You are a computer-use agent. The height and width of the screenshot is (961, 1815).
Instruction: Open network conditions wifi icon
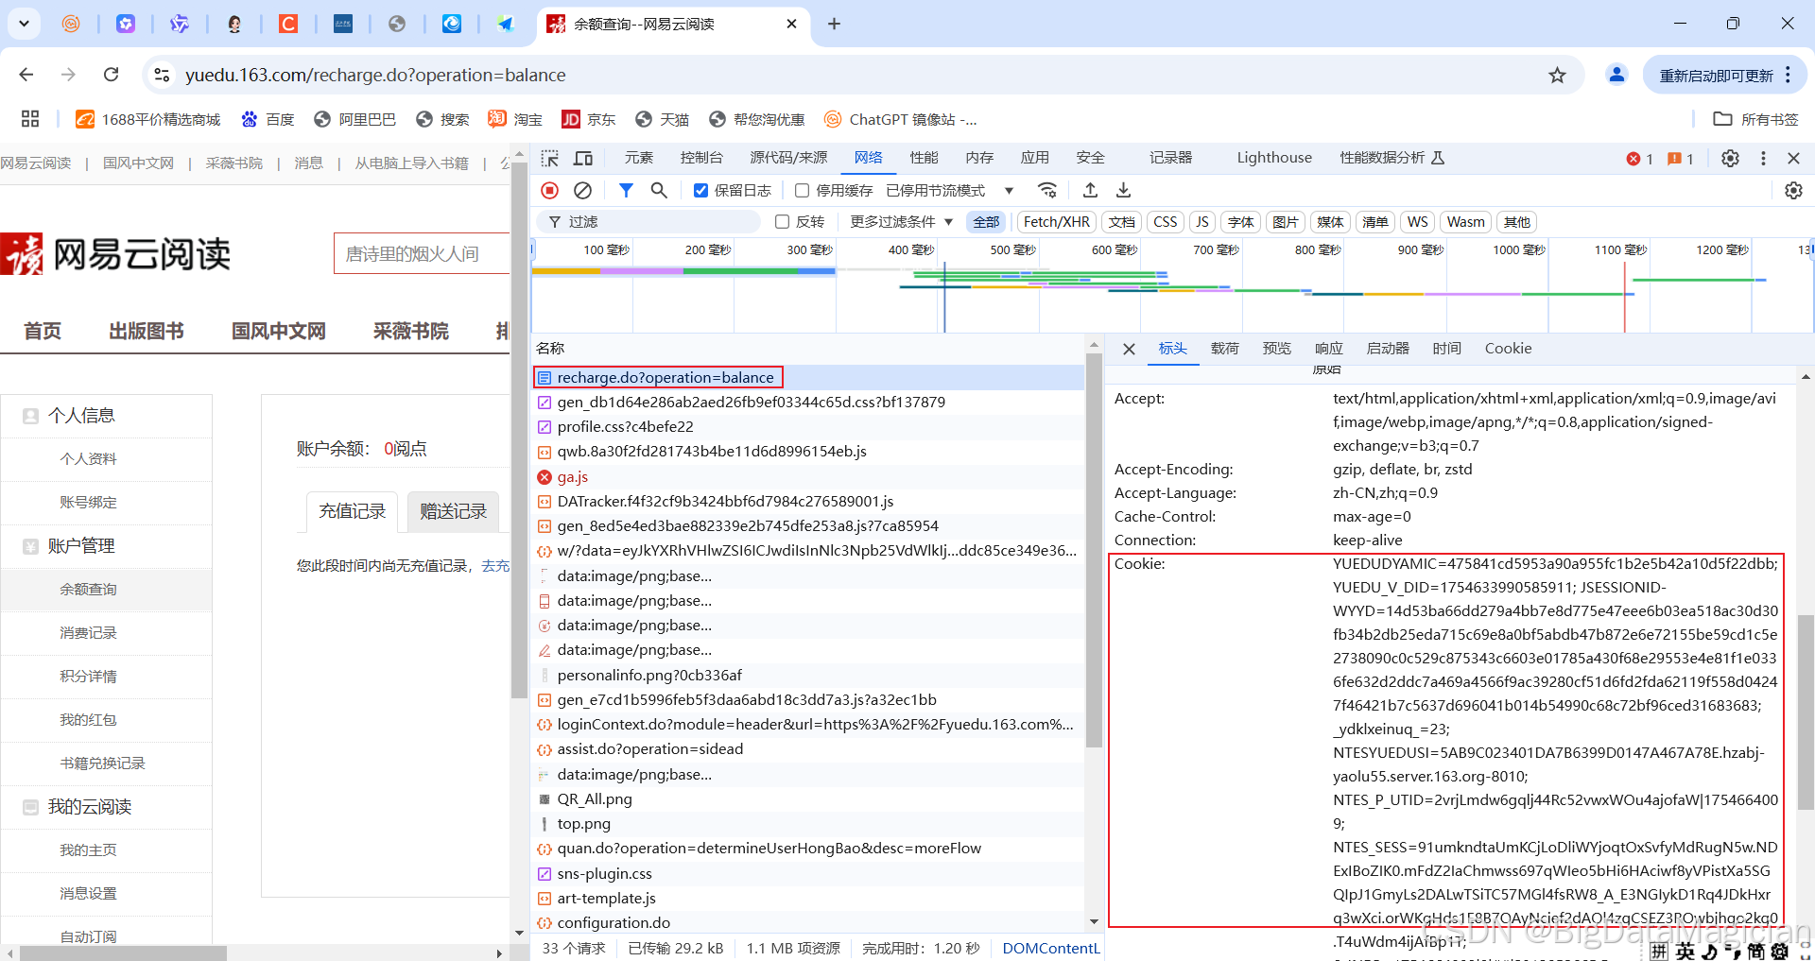(x=1047, y=191)
